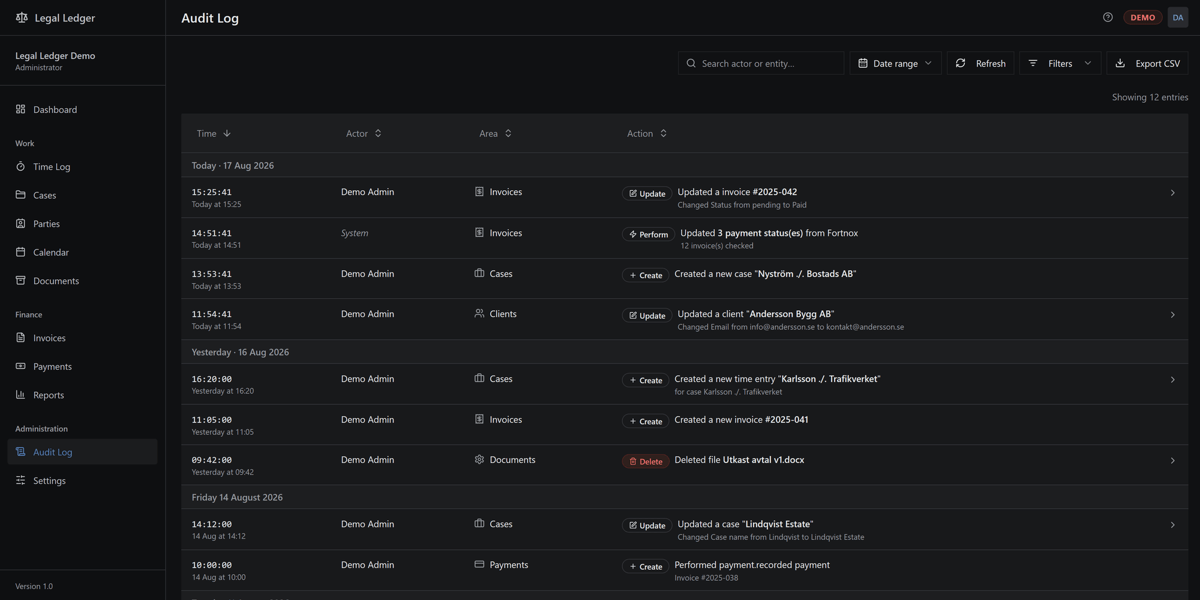The height and width of the screenshot is (600, 1200).
Task: Click the Version 1.0 label
Action: coord(34,586)
